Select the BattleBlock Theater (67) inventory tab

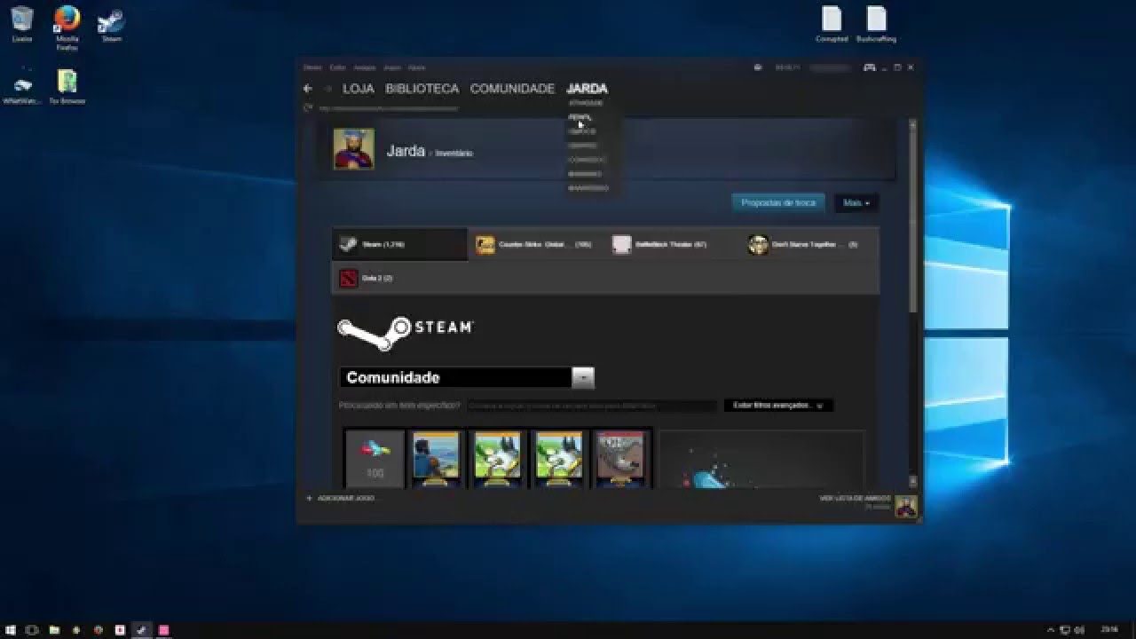pyautogui.click(x=673, y=244)
